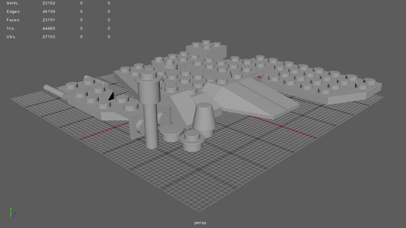Image resolution: width=406 pixels, height=228 pixels.
Task: Click the edge count value 46194
Action: pos(49,11)
